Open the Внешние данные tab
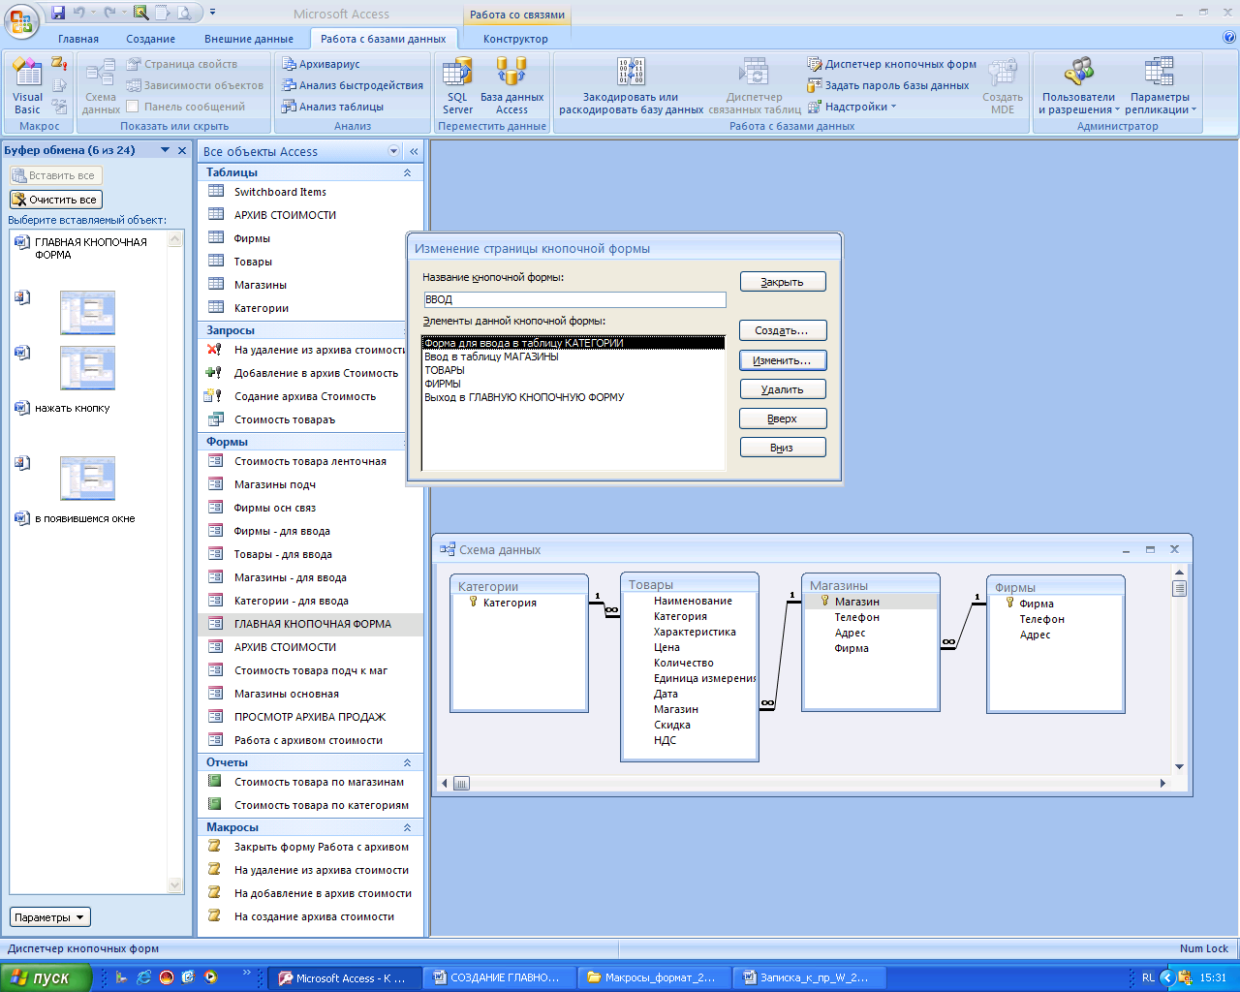1240x992 pixels. [x=248, y=39]
